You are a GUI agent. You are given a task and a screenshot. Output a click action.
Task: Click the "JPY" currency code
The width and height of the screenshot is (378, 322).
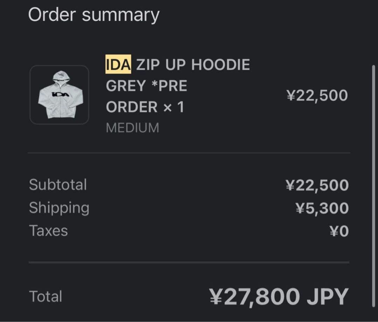(327, 296)
